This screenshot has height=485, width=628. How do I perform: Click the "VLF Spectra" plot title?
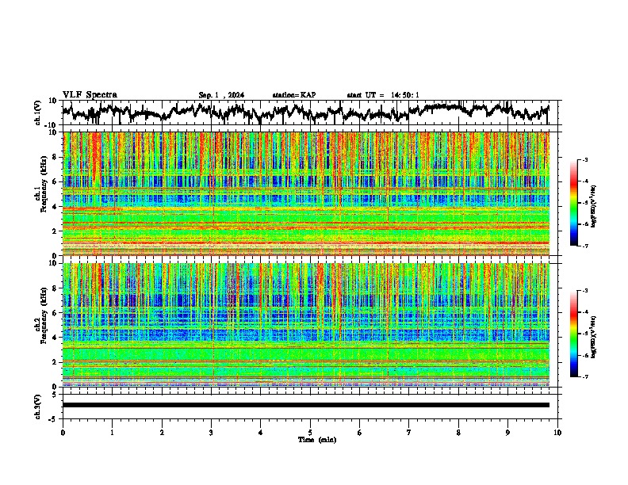90,95
